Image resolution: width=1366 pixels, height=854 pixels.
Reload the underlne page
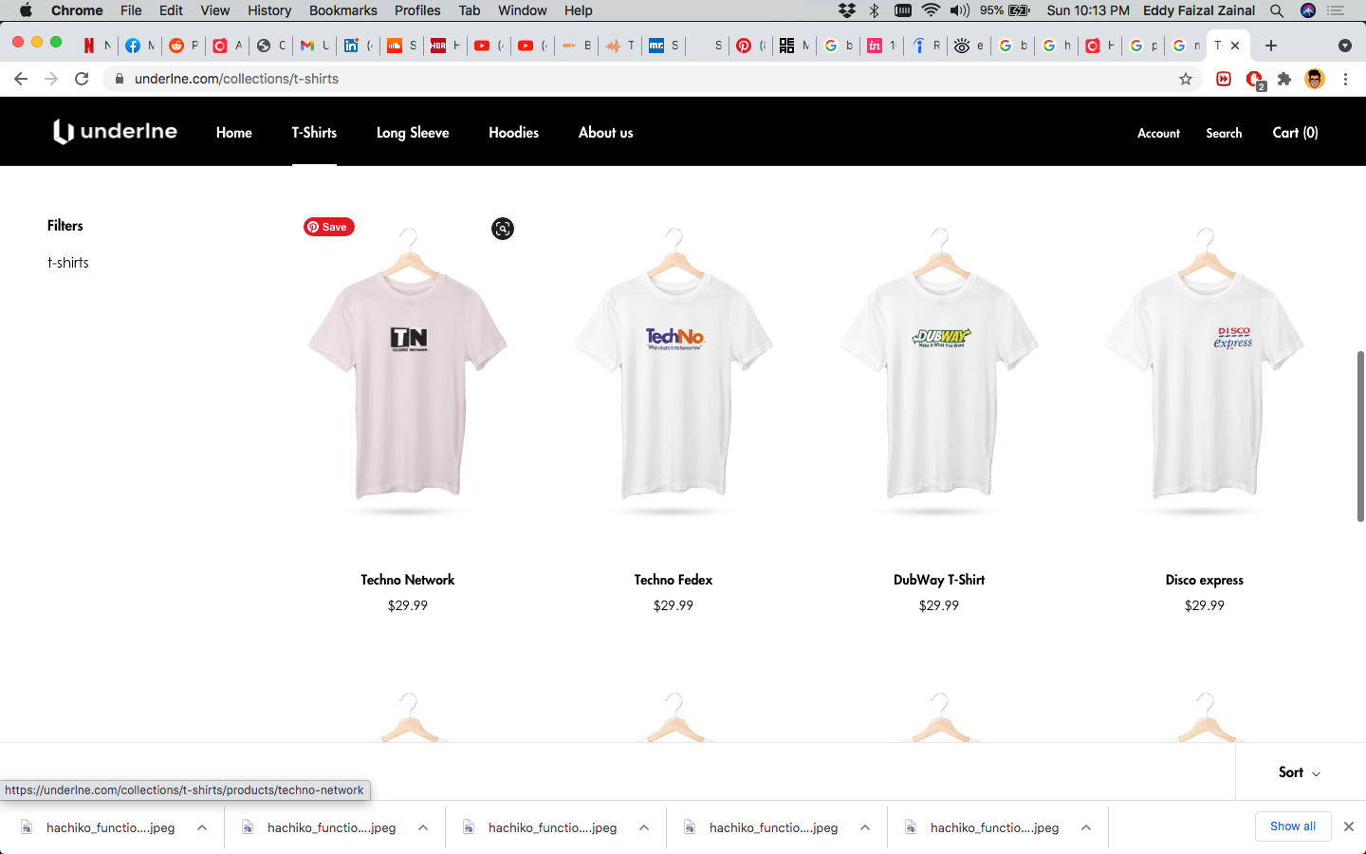pyautogui.click(x=82, y=79)
